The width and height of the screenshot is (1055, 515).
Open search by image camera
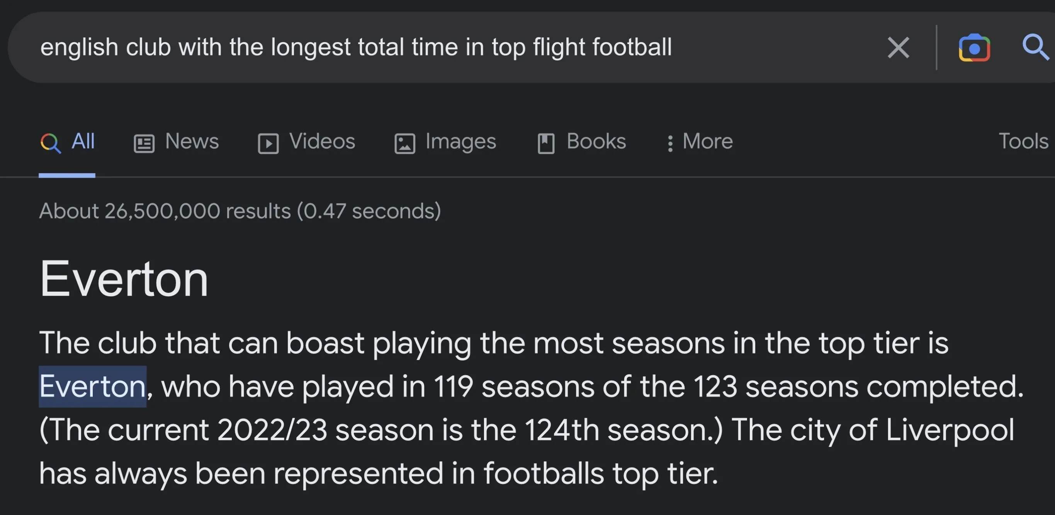(x=974, y=48)
